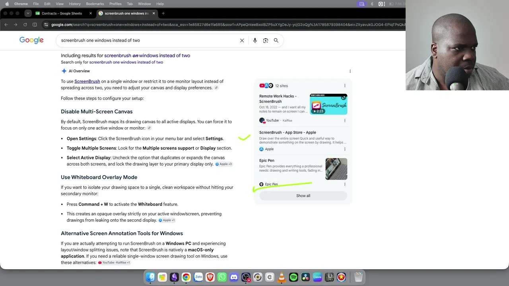
Task: Navigate forward in Chrome
Action: pos(16,25)
